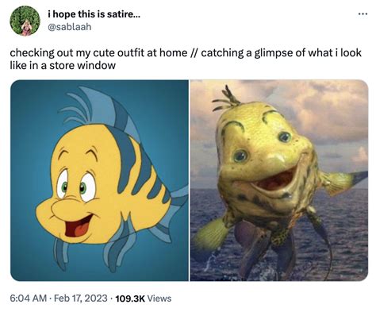
Task: Open the @sablaah profile avatar
Action: (25, 21)
